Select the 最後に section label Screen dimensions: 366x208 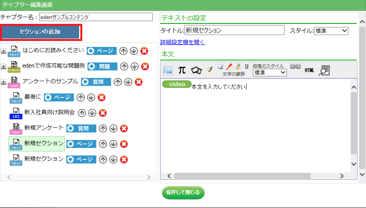tap(33, 97)
